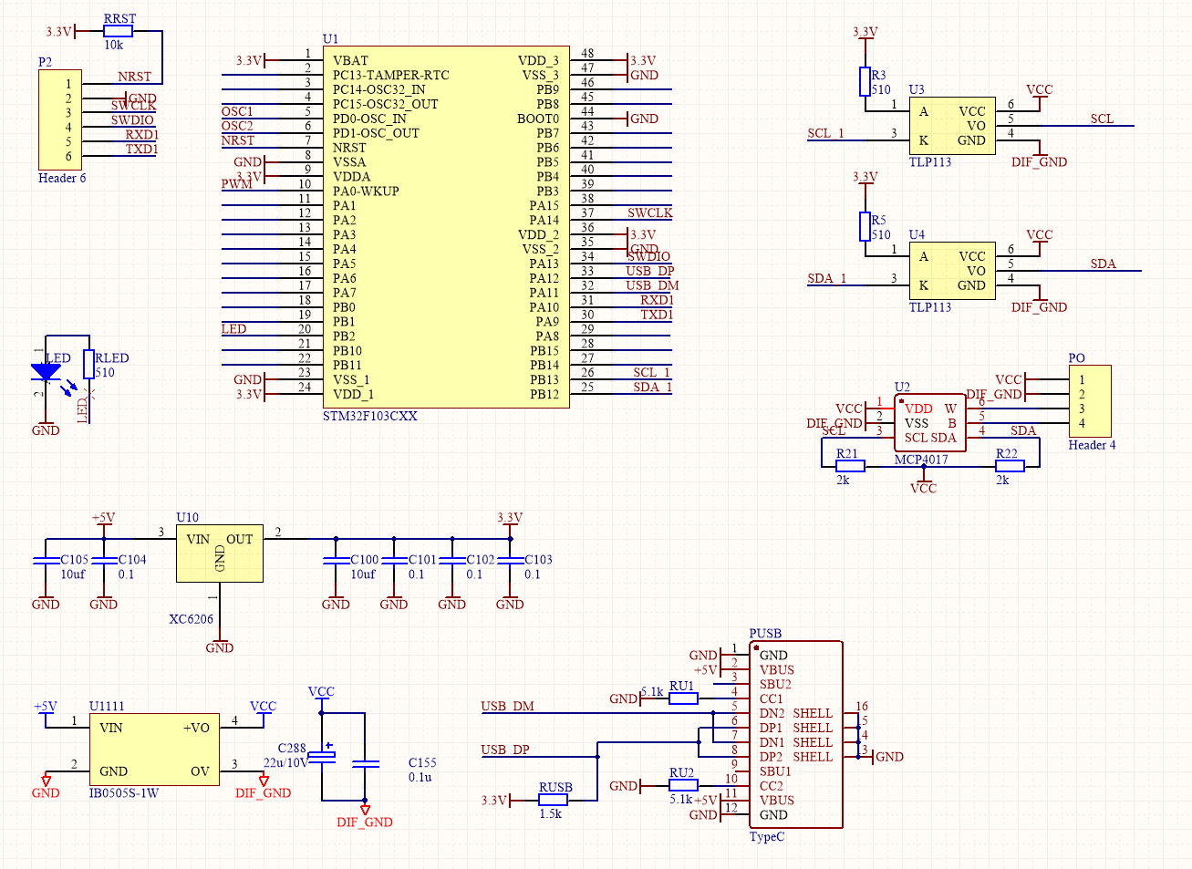Image resolution: width=1192 pixels, height=869 pixels.
Task: Click the XC6206 voltage regulator U10
Action: [x=218, y=552]
